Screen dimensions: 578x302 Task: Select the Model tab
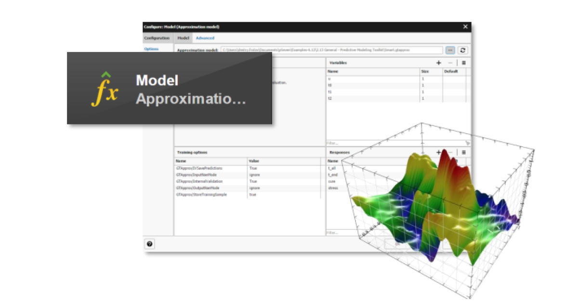[183, 38]
